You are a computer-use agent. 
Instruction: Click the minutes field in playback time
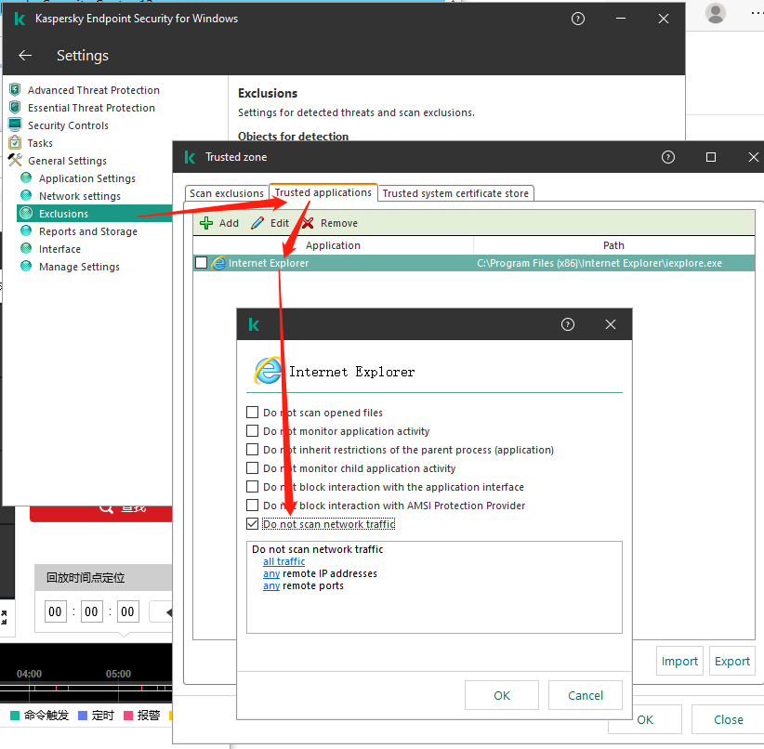[91, 611]
